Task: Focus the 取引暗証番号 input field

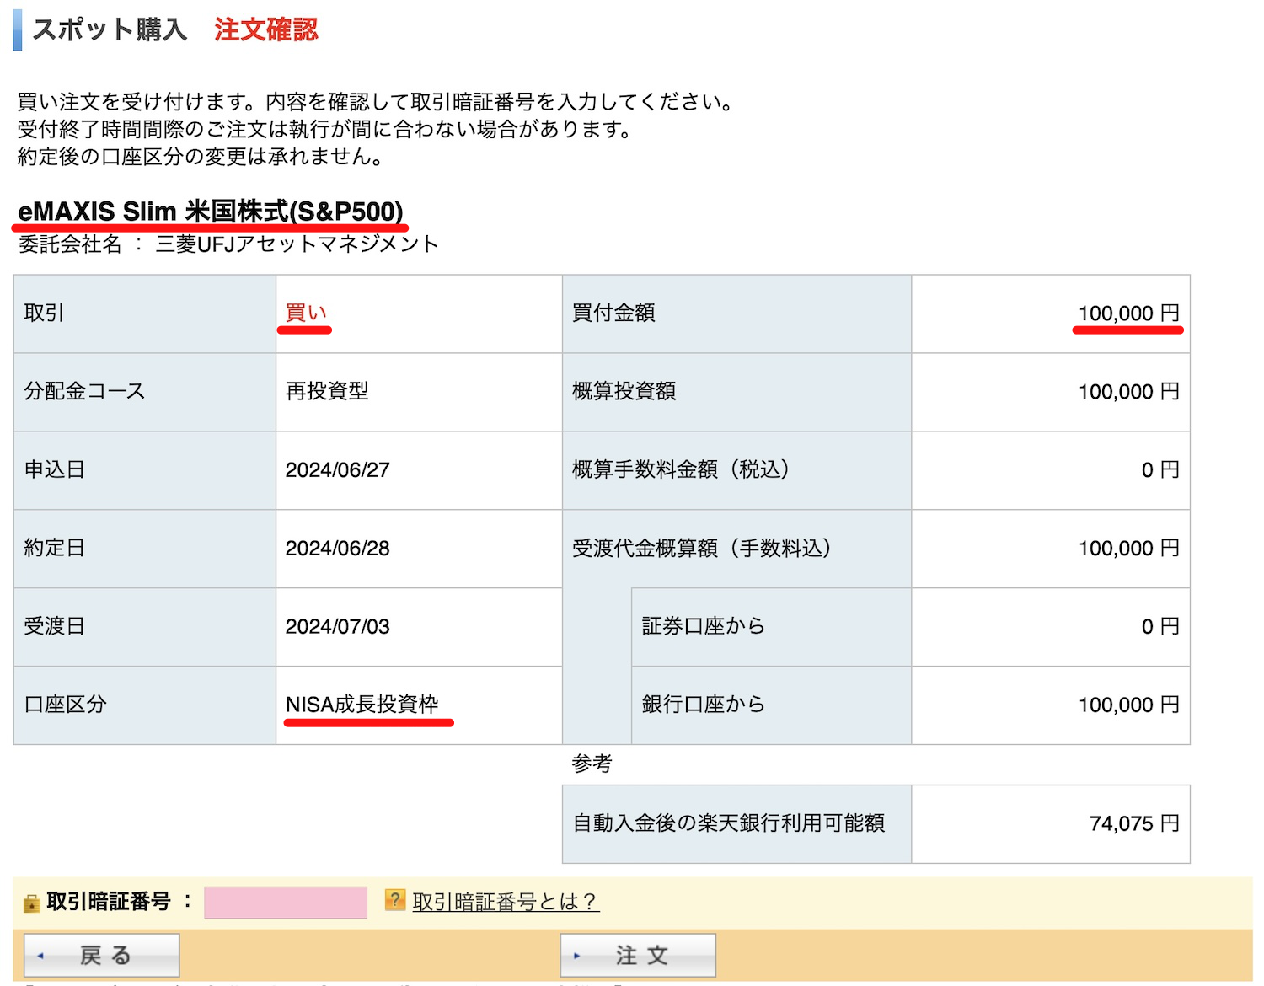Action: click(x=286, y=902)
